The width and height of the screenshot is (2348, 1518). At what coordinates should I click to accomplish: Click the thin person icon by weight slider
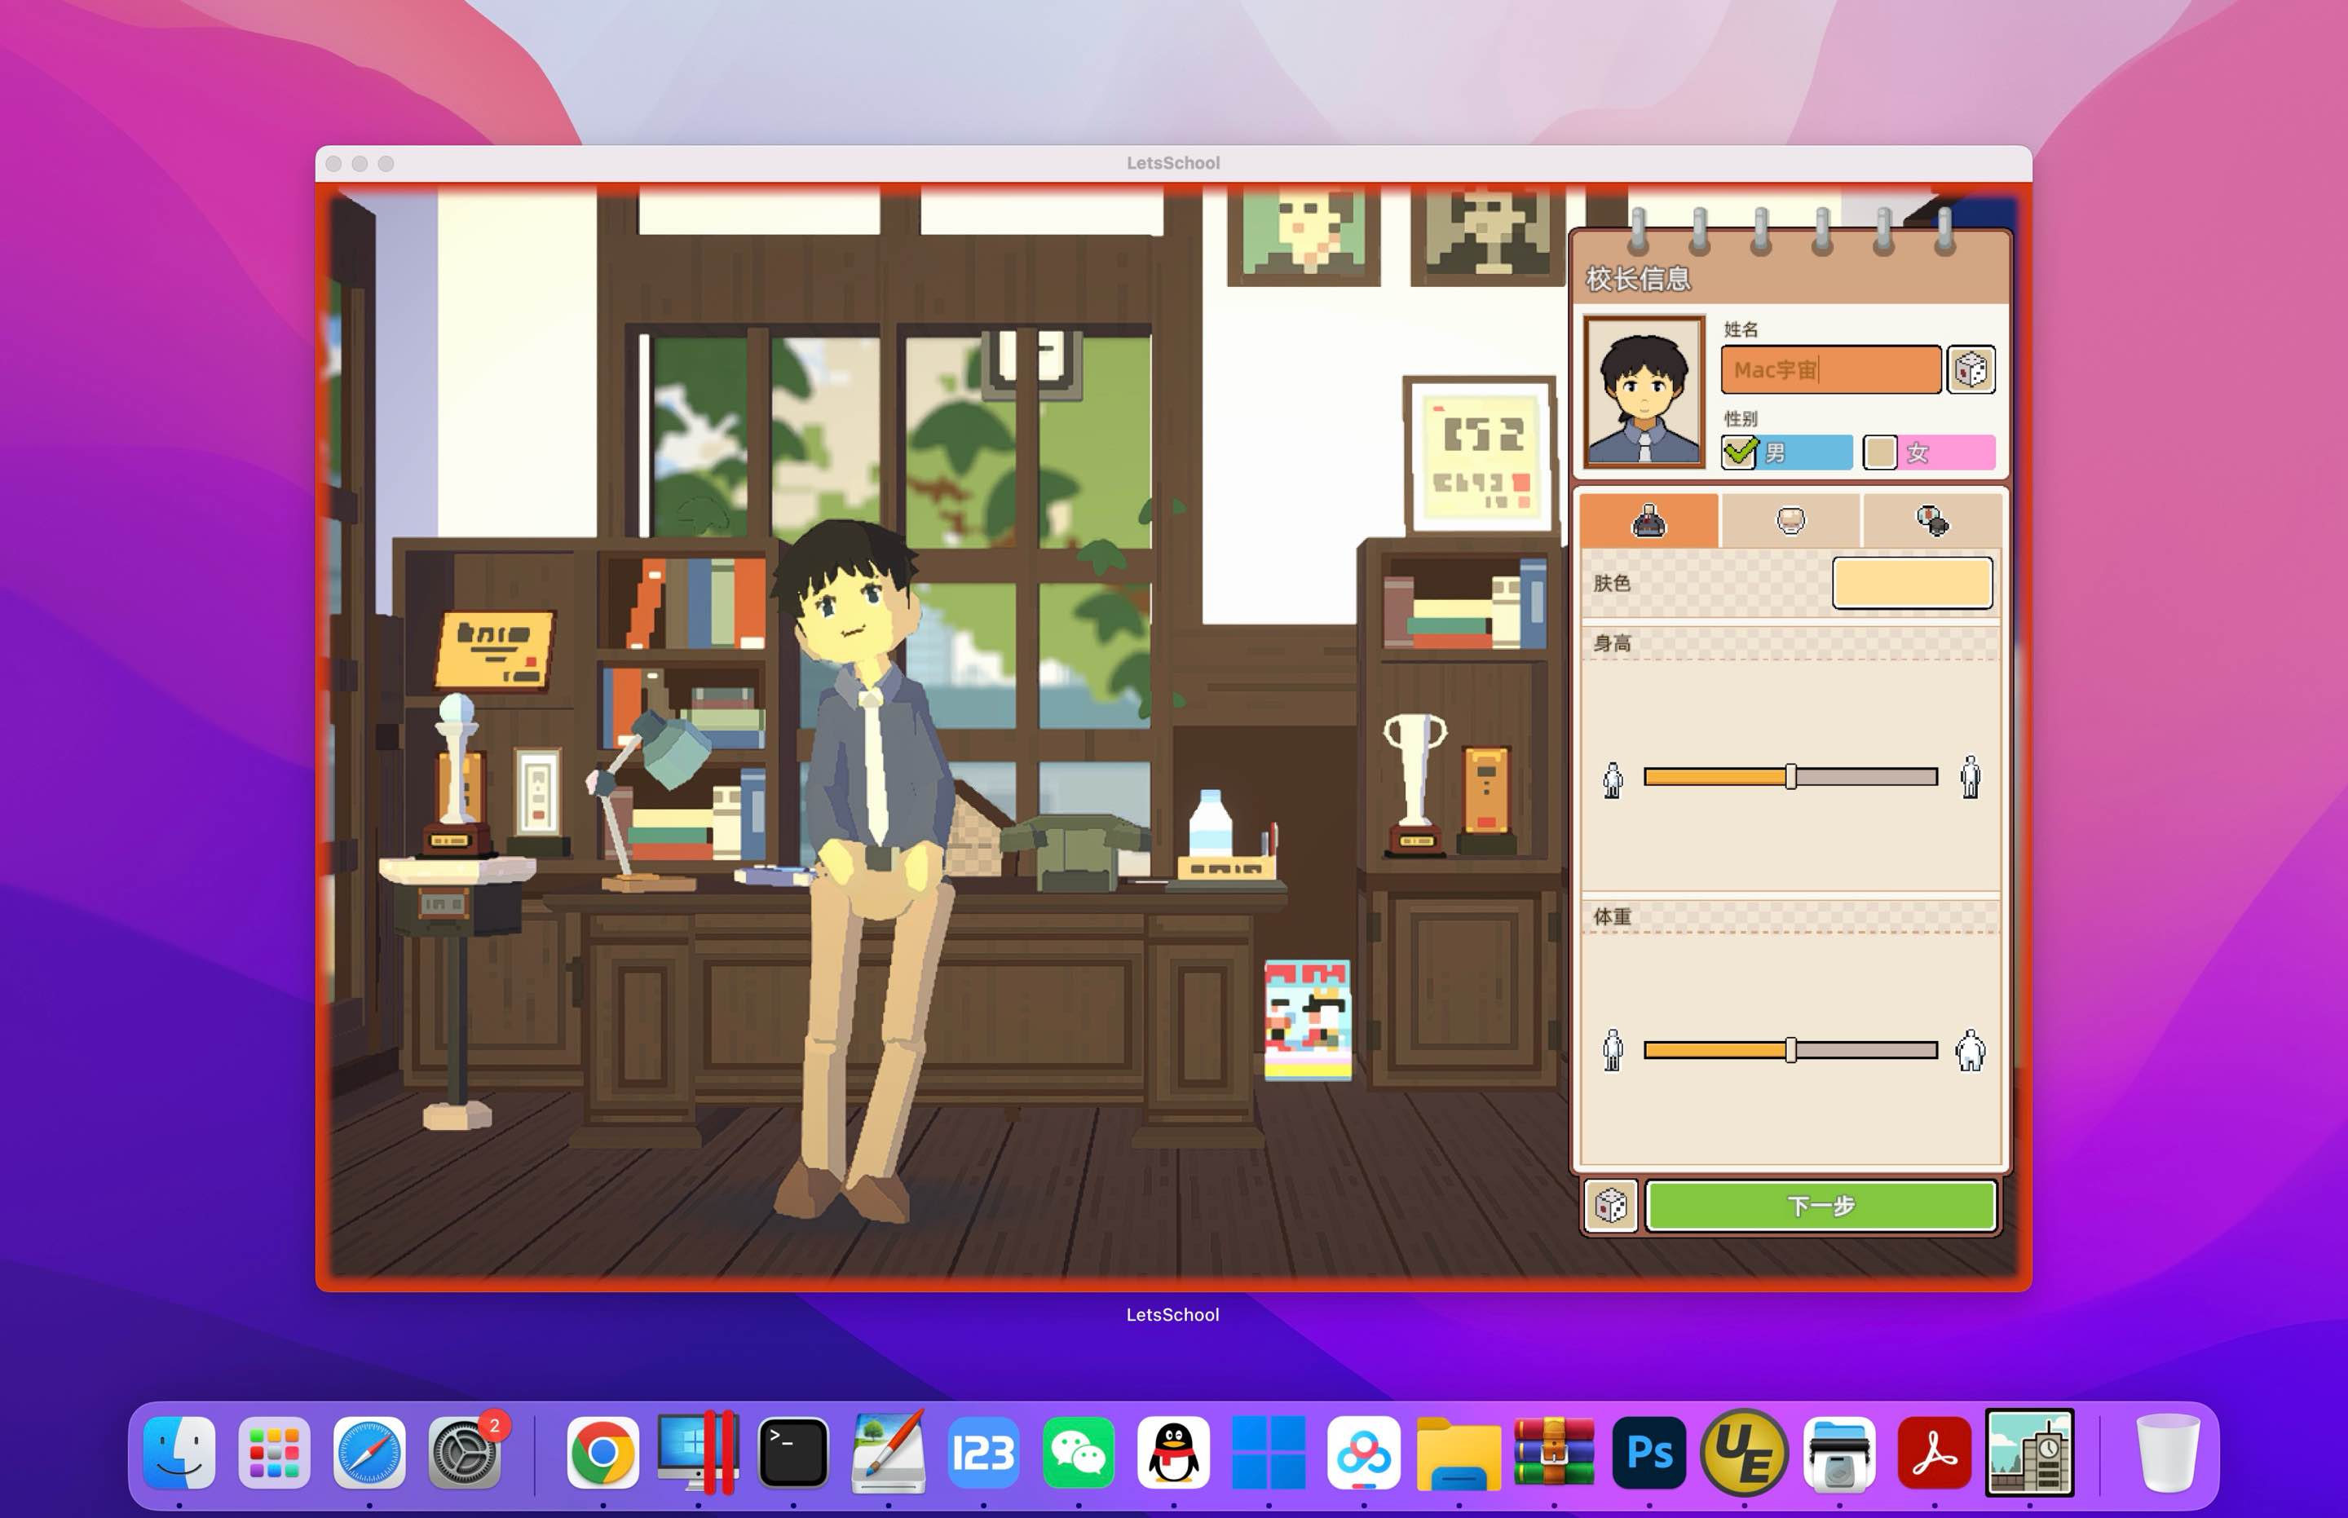click(x=1613, y=1050)
